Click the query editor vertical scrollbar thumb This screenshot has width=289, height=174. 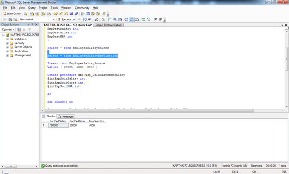click(286, 58)
